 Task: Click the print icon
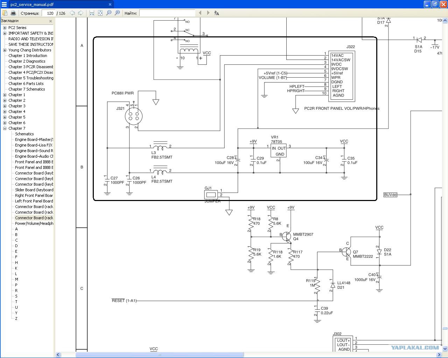tap(13, 13)
